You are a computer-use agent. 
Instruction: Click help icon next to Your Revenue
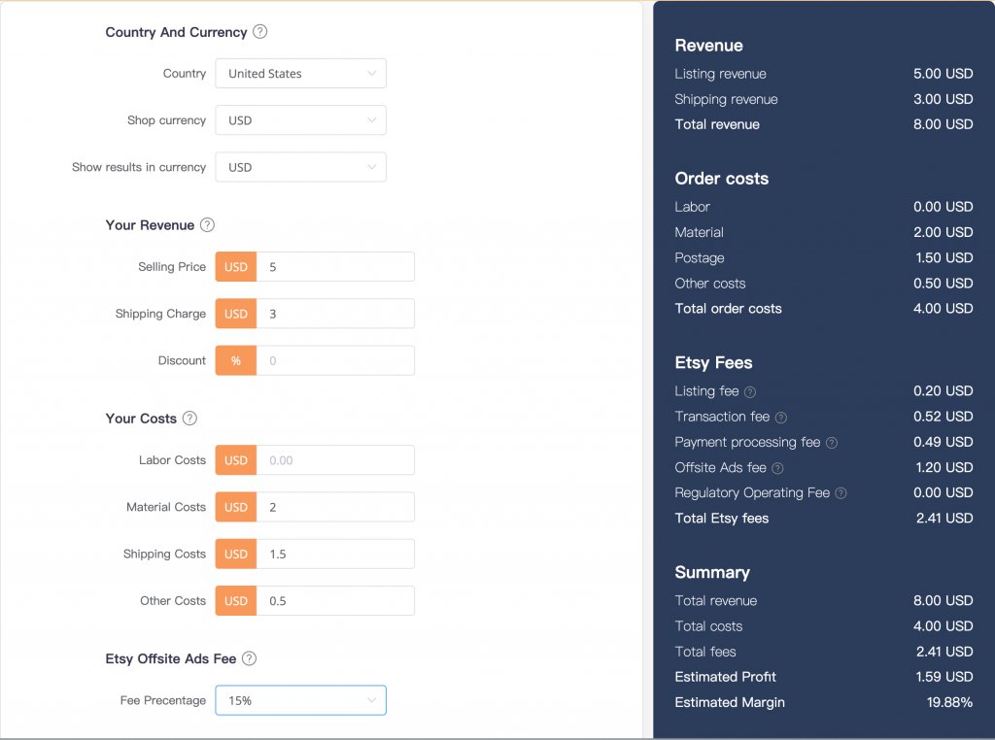(x=207, y=225)
